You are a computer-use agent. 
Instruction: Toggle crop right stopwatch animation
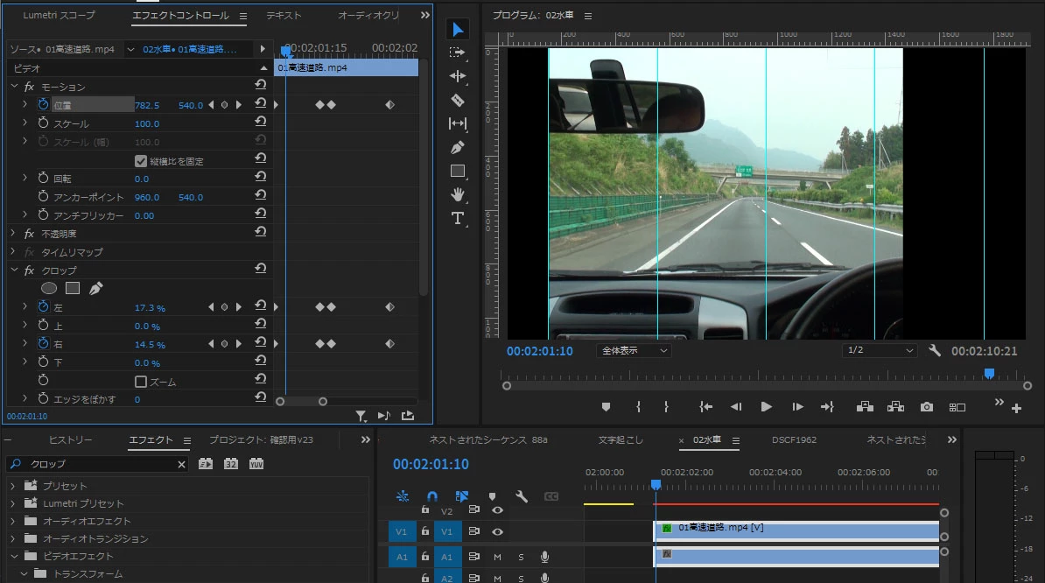[43, 344]
